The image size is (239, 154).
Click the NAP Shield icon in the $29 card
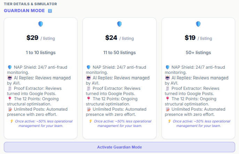10,67
